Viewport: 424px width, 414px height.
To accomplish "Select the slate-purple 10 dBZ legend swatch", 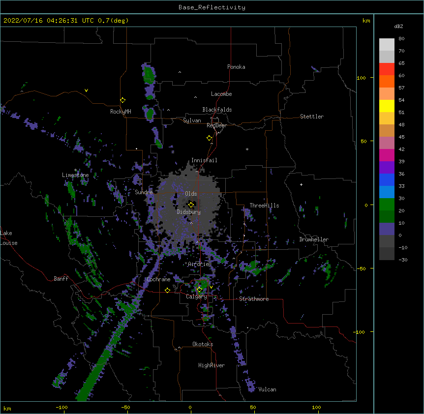I will (387, 229).
